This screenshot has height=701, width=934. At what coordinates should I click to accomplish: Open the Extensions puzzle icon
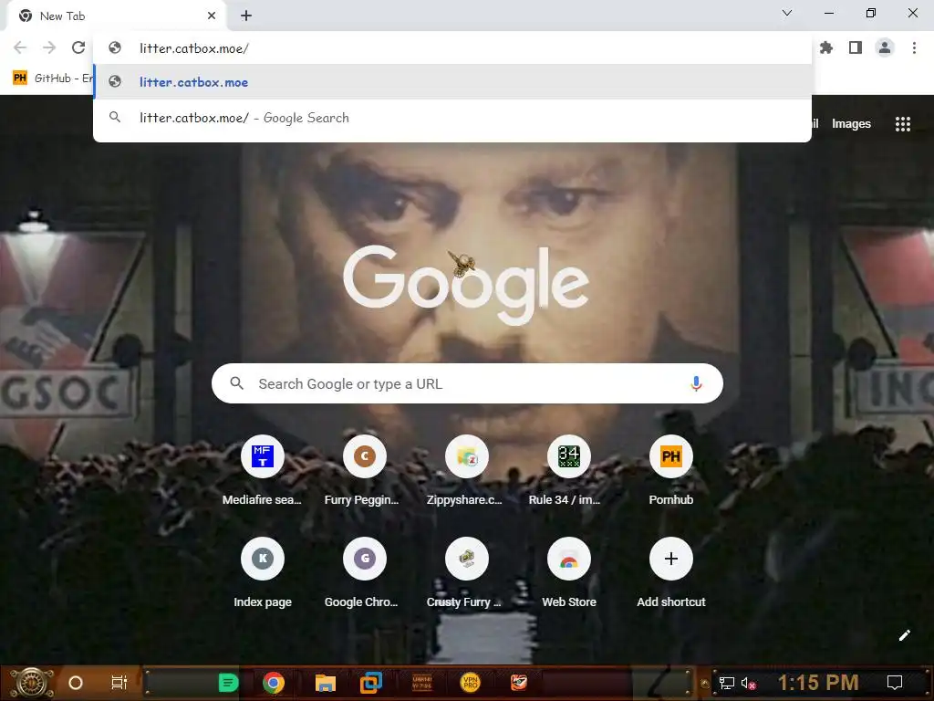[x=826, y=47]
